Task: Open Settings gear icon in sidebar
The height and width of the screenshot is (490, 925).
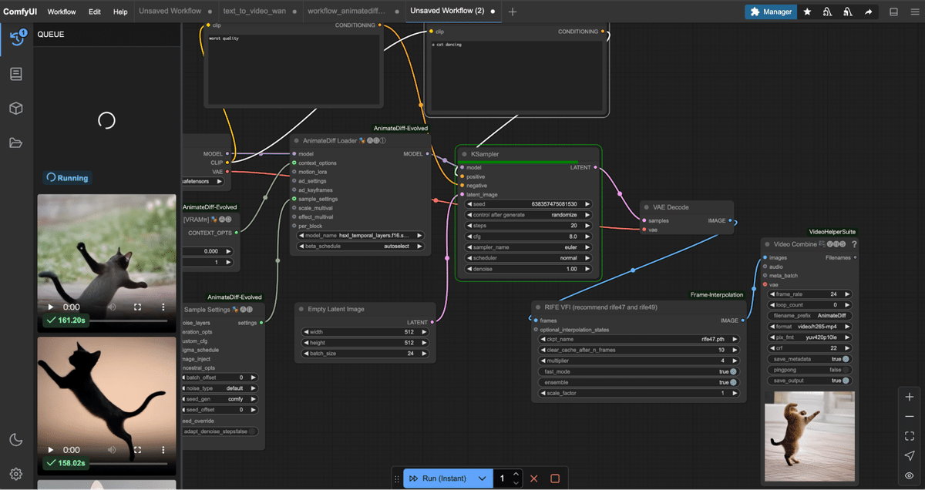Action: (16, 473)
